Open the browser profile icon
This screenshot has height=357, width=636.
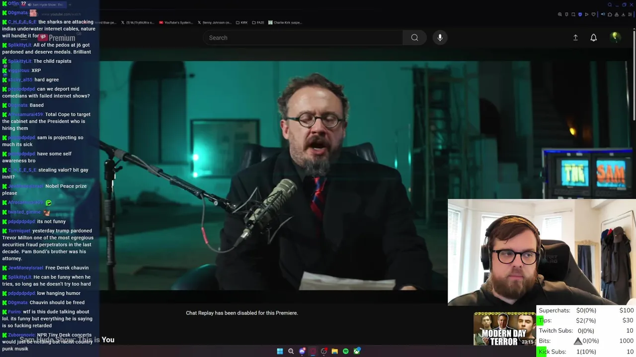tap(617, 14)
